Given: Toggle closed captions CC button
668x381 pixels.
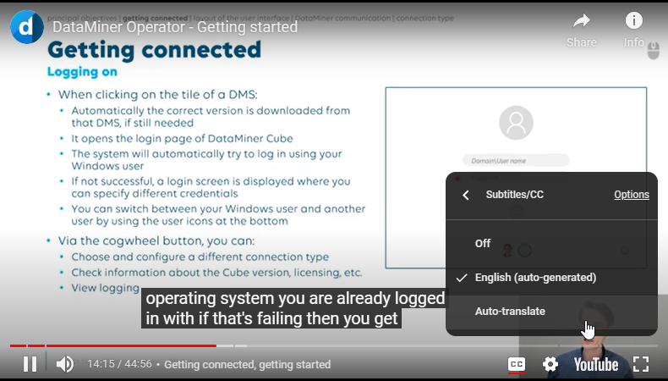Looking at the screenshot, I should coord(517,364).
